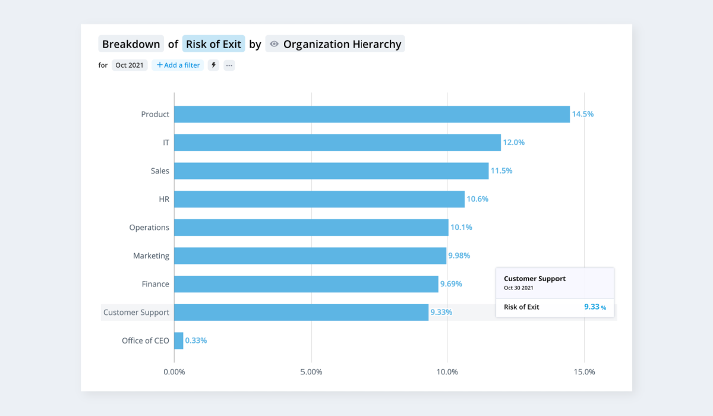Click the 14.5% value label
This screenshot has height=416, width=713.
click(583, 114)
